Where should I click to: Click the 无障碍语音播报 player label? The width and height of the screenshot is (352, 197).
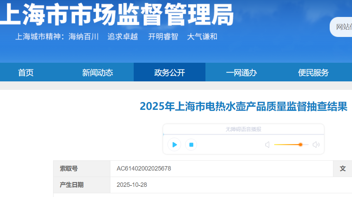tap(243, 129)
